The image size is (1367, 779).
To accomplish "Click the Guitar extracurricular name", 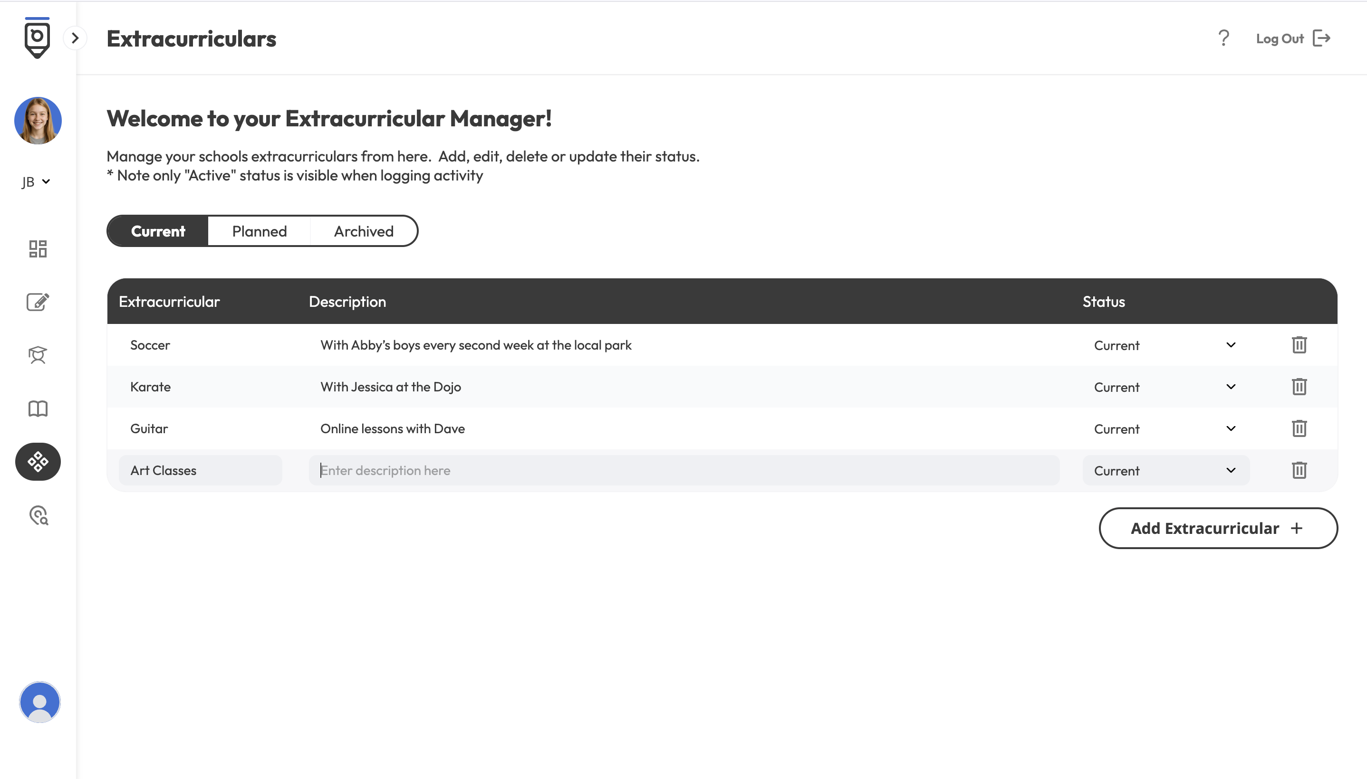I will 149,428.
